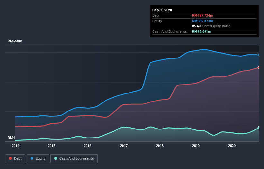Click the Debt label in tooltip
The image size is (264, 169).
pos(156,15)
